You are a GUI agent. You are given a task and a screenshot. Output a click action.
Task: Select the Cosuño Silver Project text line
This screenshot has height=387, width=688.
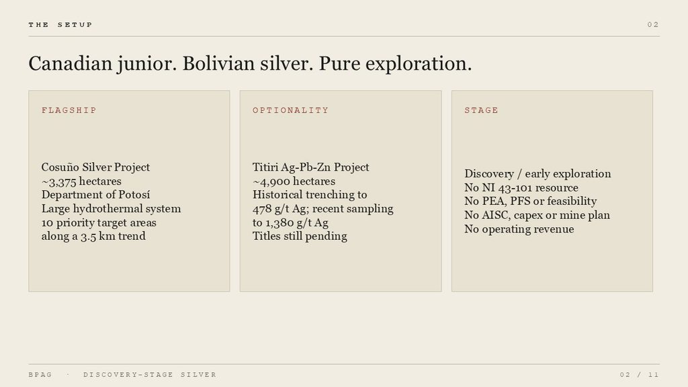pyautogui.click(x=95, y=167)
